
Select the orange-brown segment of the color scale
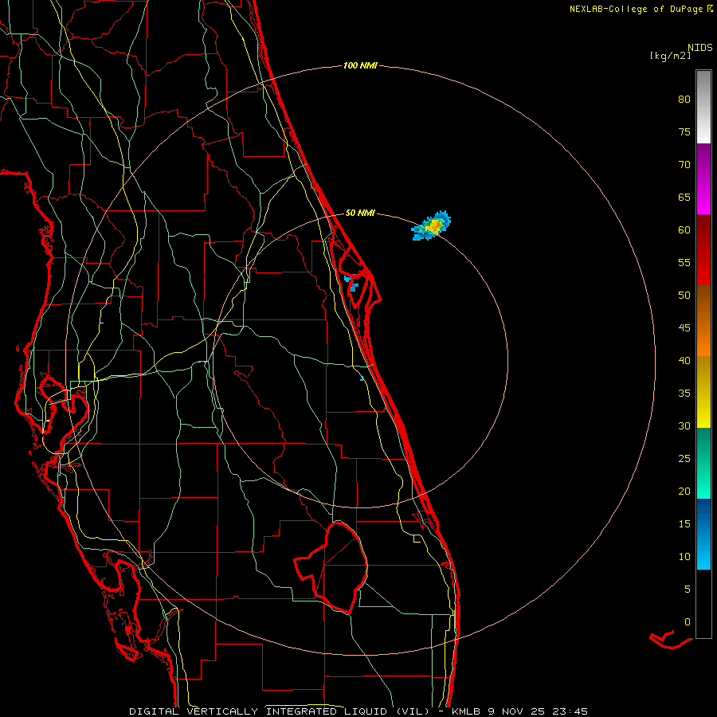(x=703, y=320)
